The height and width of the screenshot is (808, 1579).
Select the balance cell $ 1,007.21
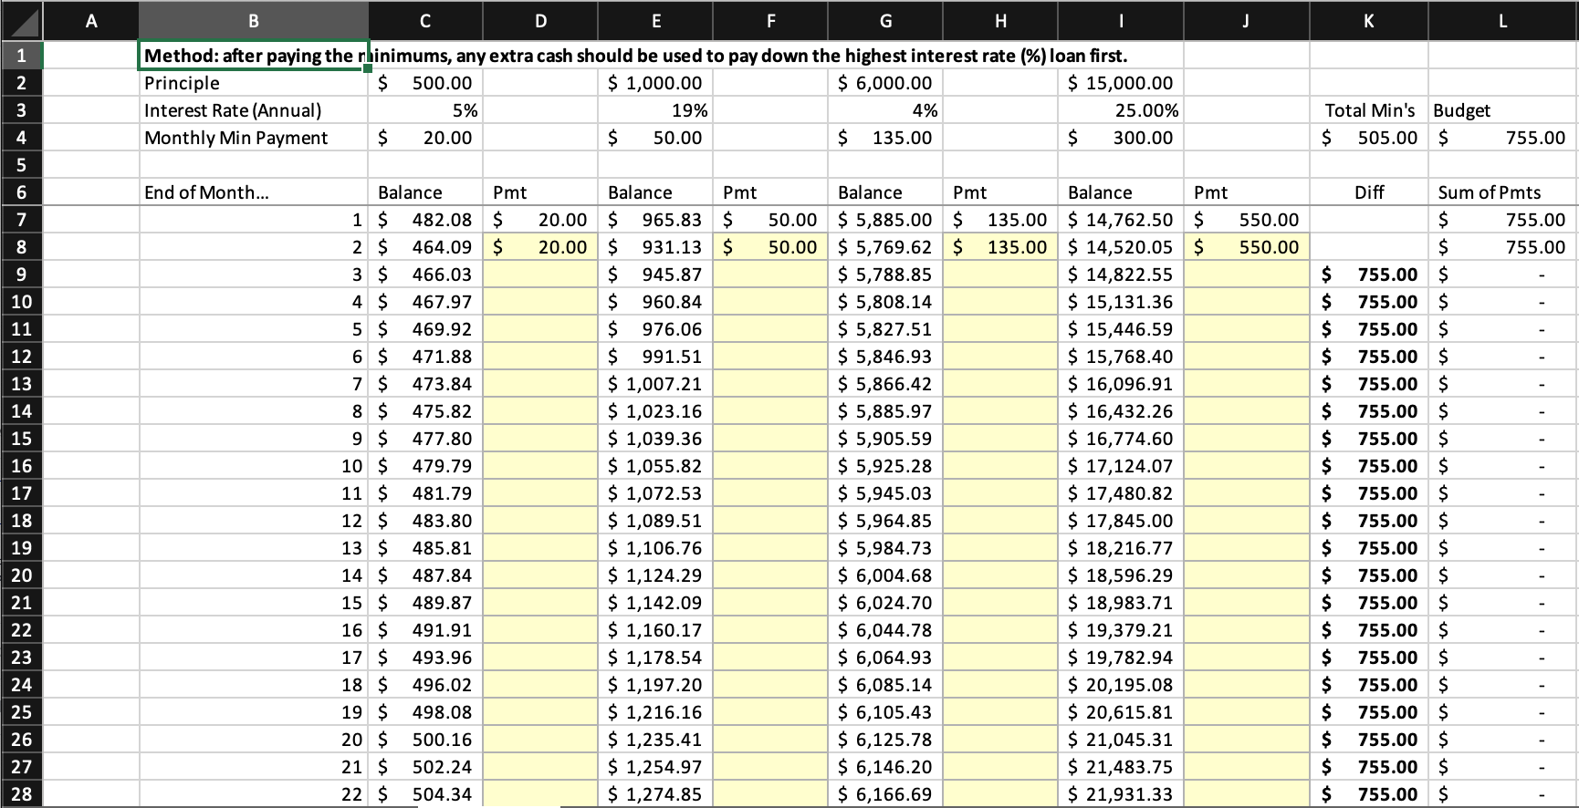tap(655, 384)
